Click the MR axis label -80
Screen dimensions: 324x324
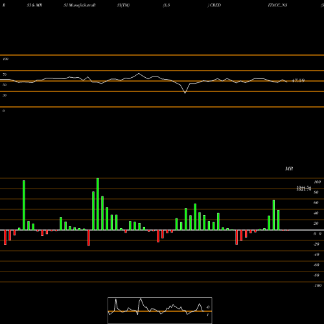point(316,275)
